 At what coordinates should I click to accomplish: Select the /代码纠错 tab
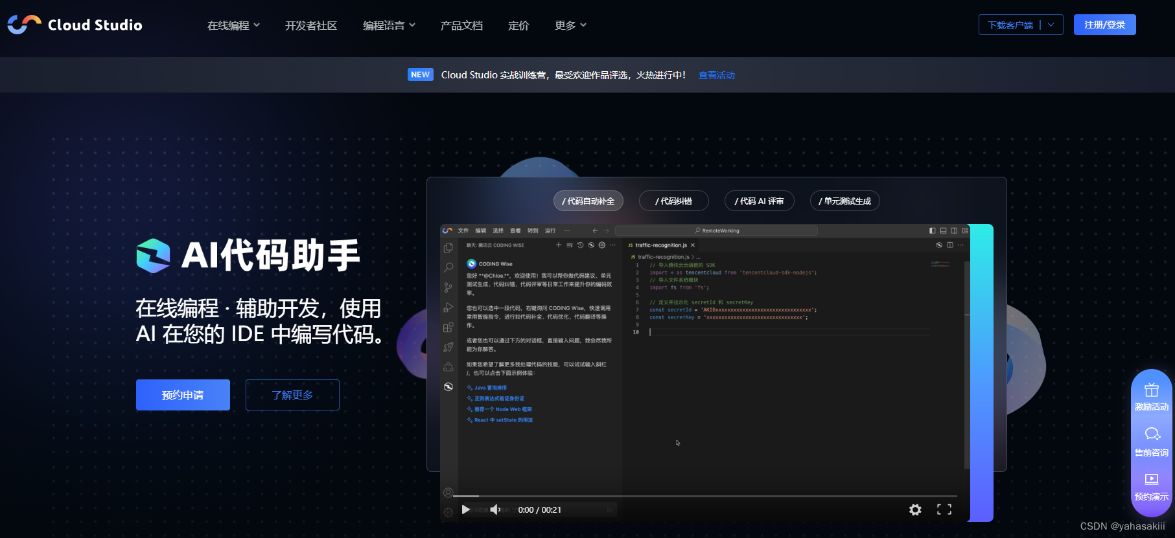pyautogui.click(x=674, y=201)
